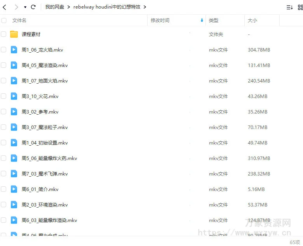Click video icon for 周3_10_火花.mkv
The image size is (303, 246).
pyautogui.click(x=14, y=96)
